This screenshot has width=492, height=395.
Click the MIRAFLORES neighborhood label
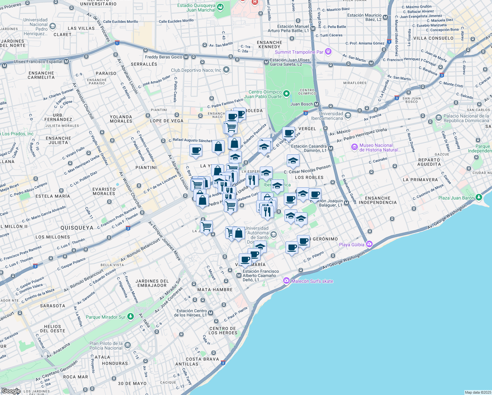coord(355,83)
